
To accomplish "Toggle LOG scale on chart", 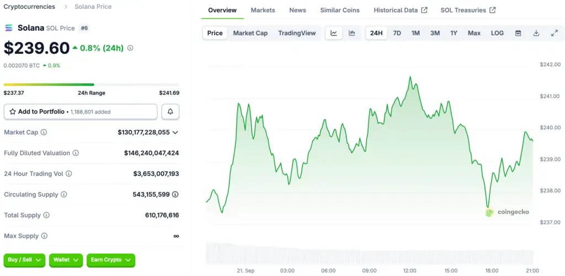I will (497, 33).
